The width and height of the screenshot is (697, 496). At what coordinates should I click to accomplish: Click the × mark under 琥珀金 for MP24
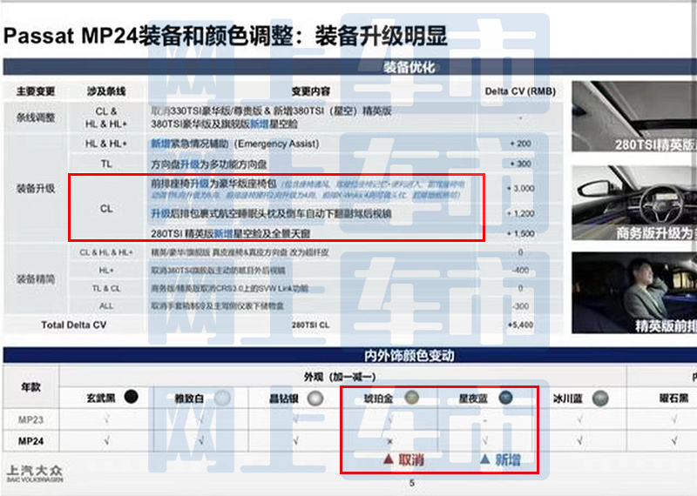389,441
